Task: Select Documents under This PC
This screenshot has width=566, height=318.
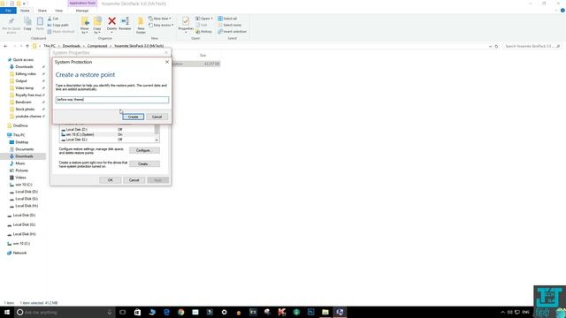Action: click(24, 149)
